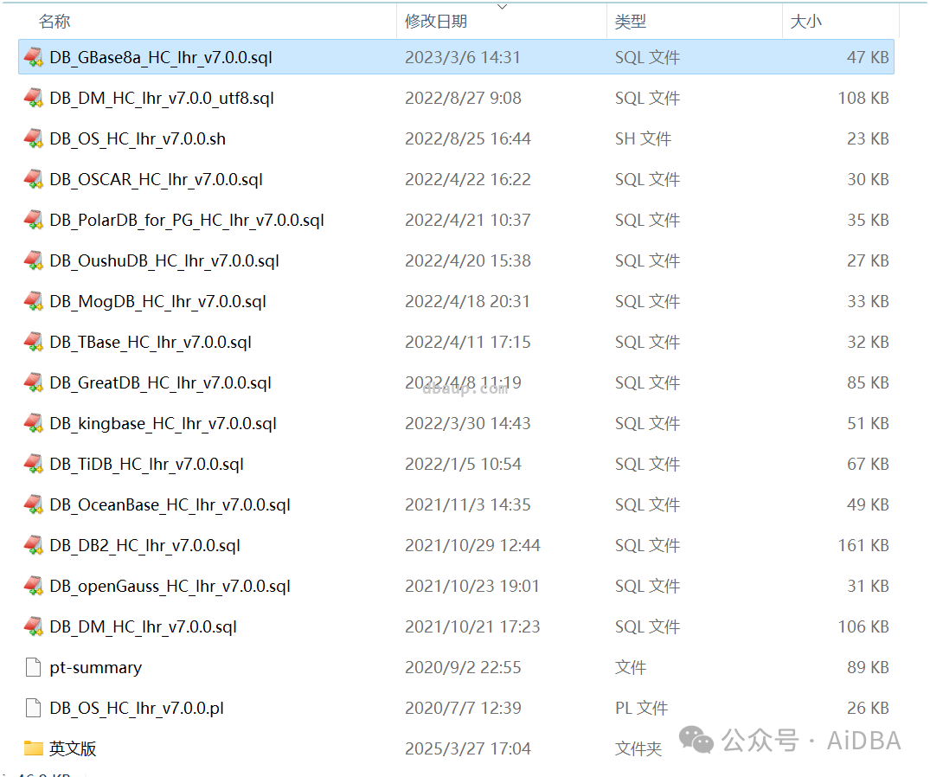Select the 英文版 folder name
Screen dimensions: 930x777
tap(73, 748)
